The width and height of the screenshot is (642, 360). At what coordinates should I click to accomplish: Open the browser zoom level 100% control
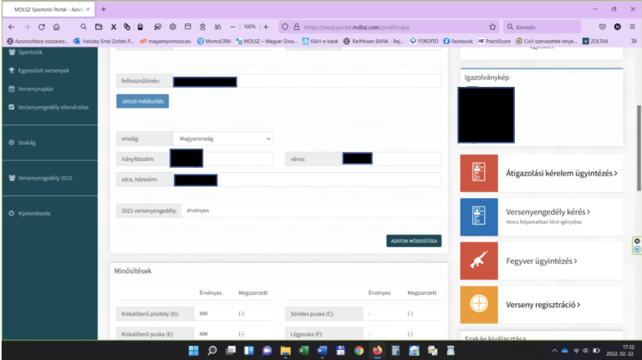249,27
